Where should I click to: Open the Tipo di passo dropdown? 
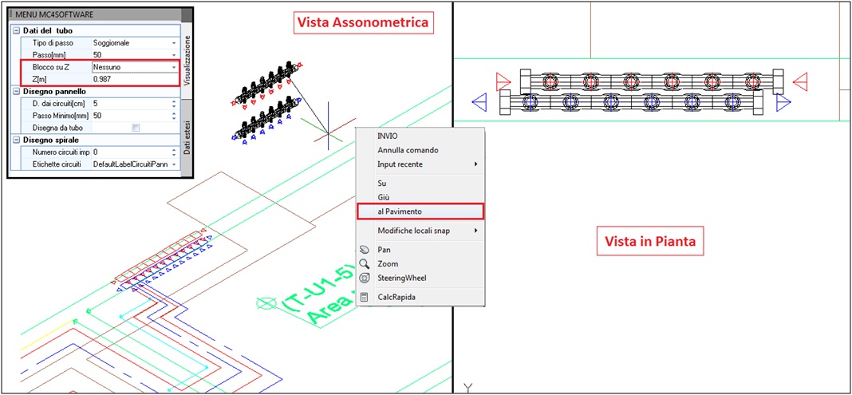tap(173, 43)
